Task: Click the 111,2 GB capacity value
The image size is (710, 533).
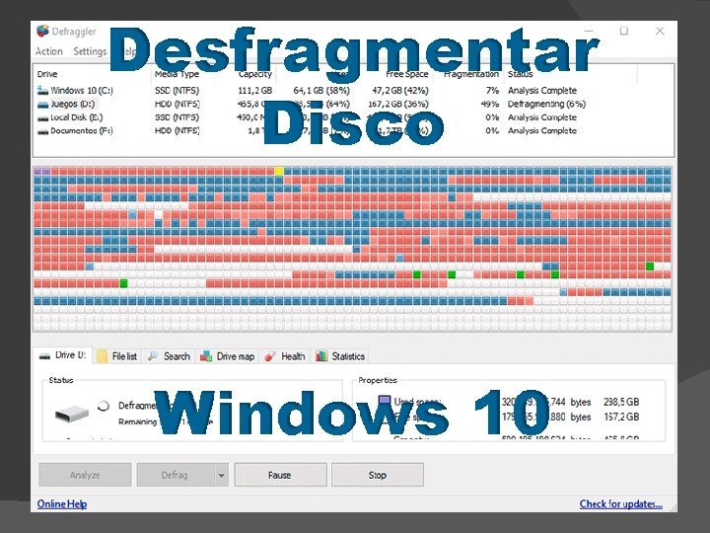Action: pyautogui.click(x=255, y=90)
